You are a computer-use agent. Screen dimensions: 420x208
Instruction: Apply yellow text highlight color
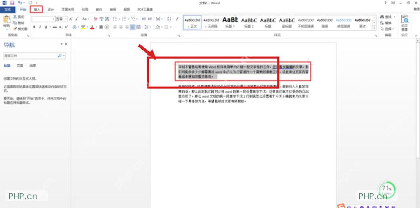(83, 27)
